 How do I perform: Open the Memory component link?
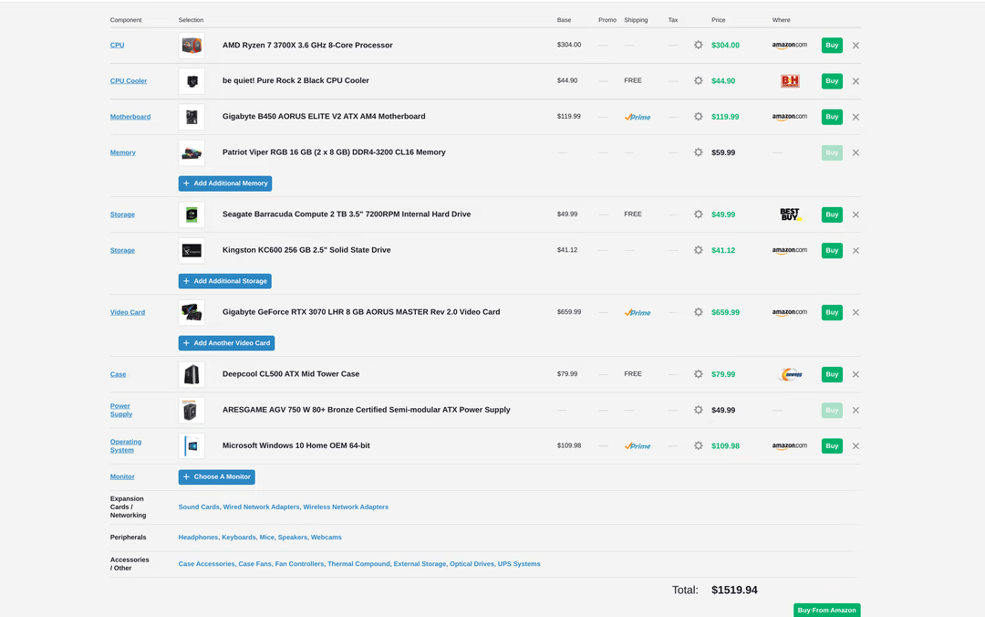122,152
